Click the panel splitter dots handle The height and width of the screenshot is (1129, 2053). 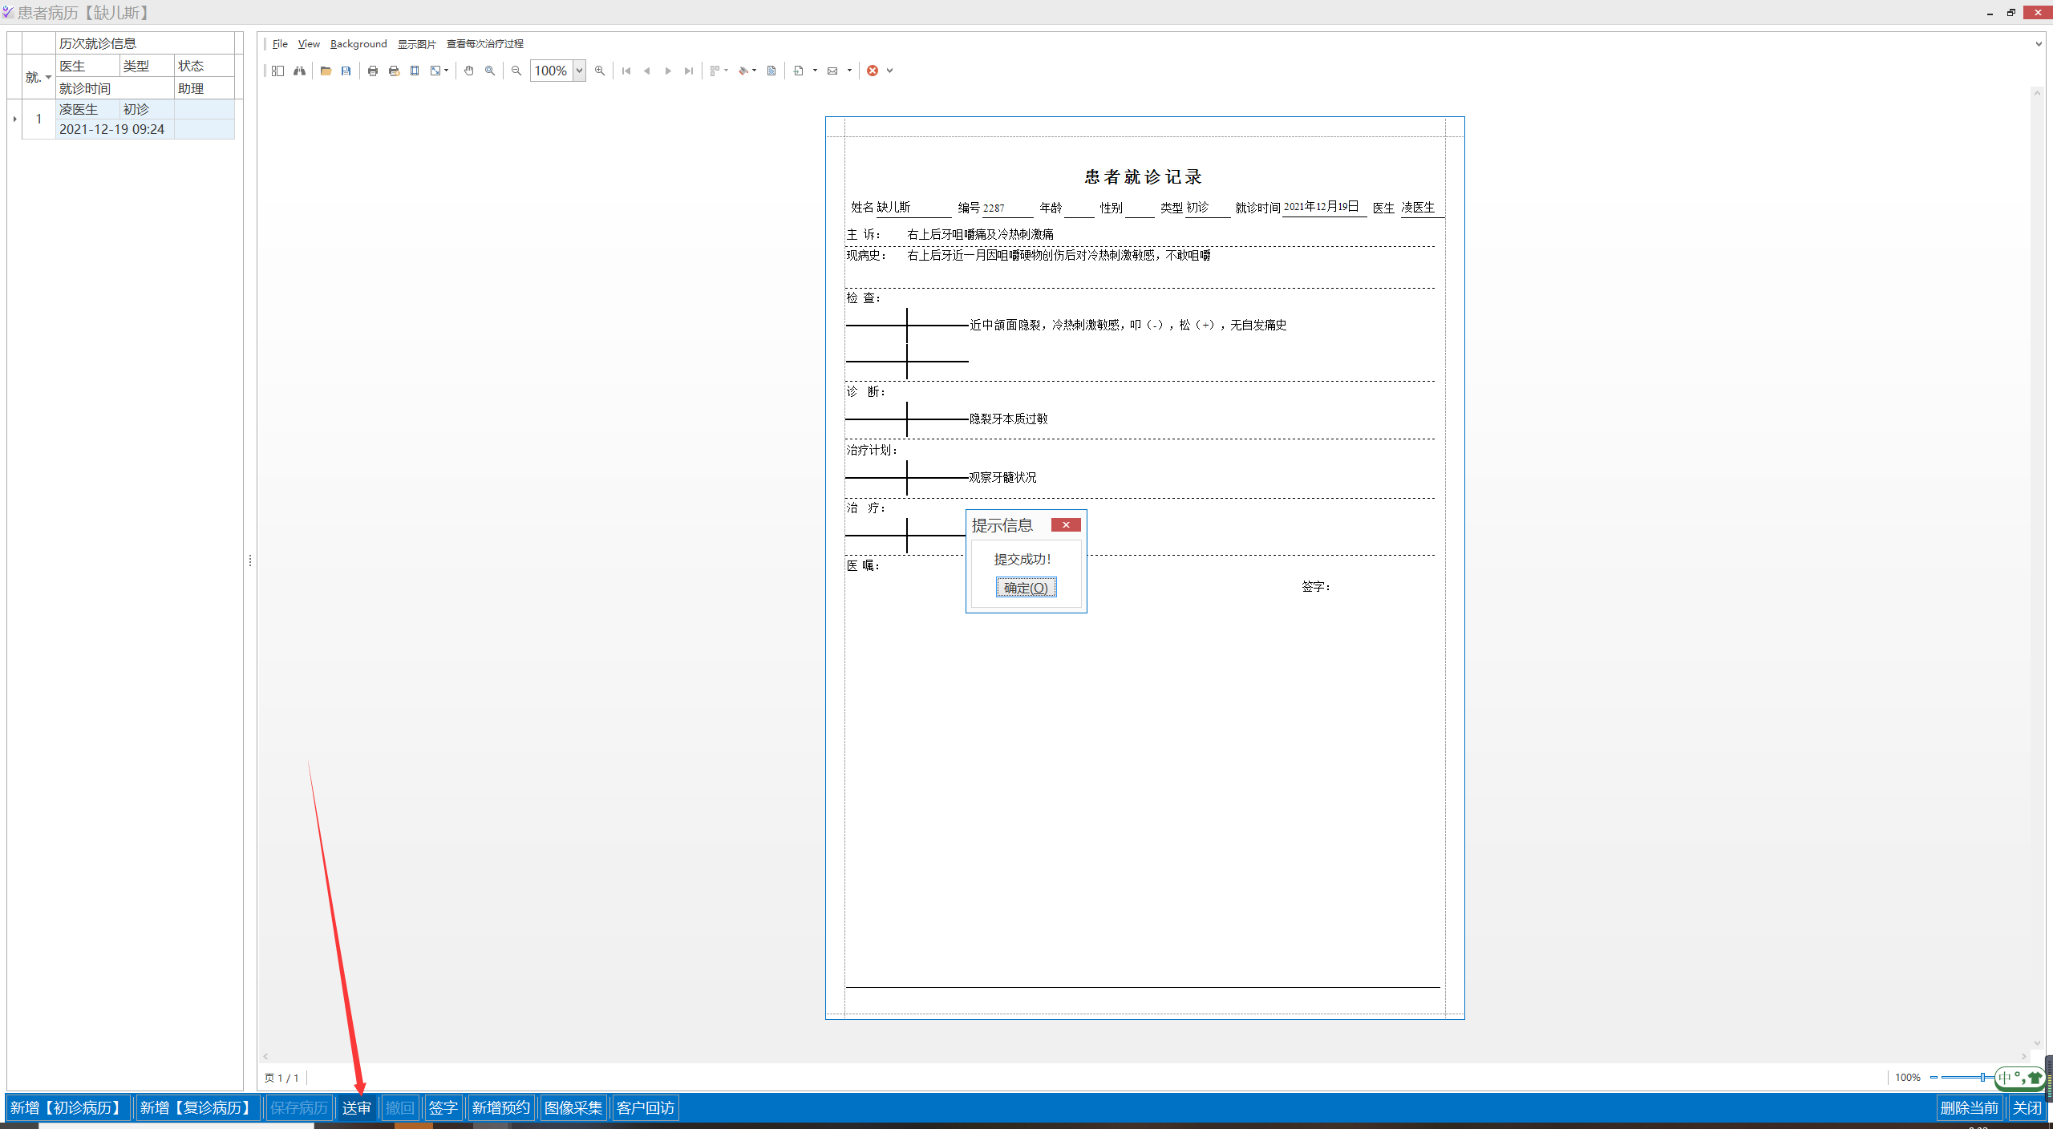pyautogui.click(x=250, y=561)
